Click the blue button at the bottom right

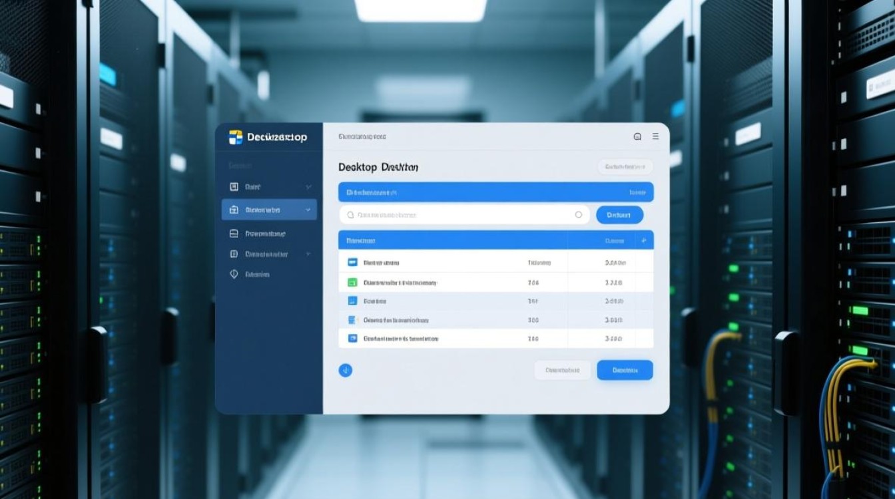point(624,370)
